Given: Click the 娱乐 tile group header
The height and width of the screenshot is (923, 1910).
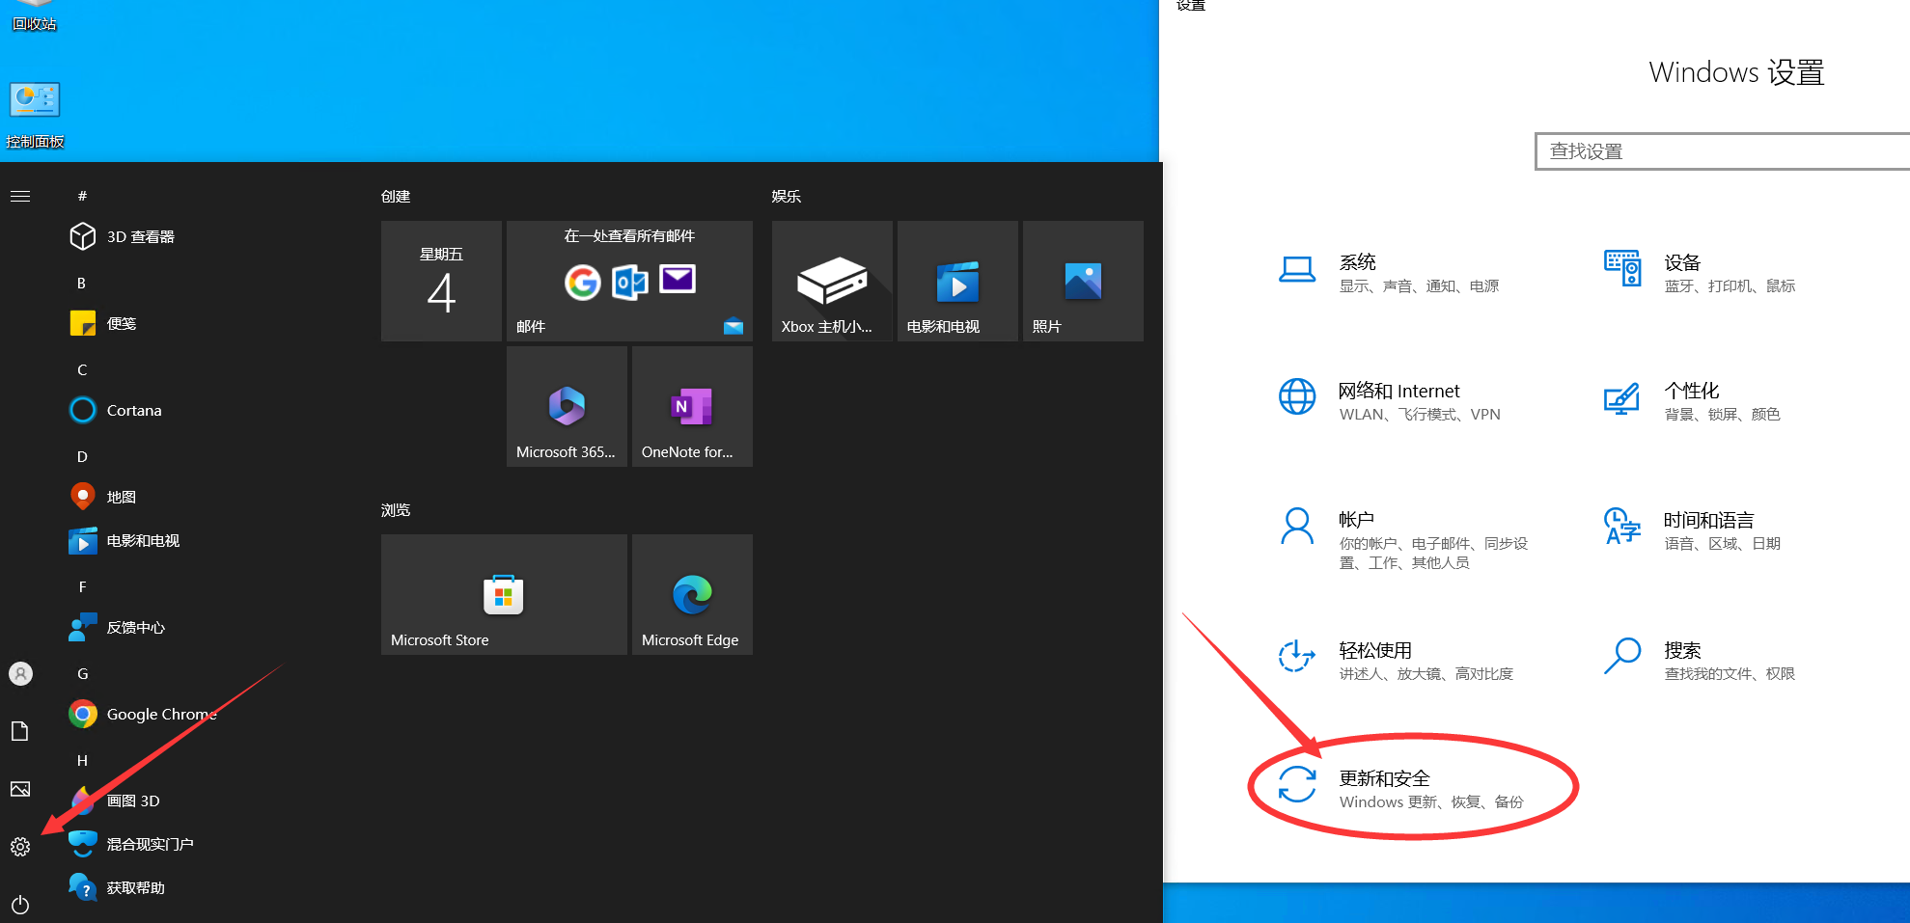Looking at the screenshot, I should pos(787,196).
